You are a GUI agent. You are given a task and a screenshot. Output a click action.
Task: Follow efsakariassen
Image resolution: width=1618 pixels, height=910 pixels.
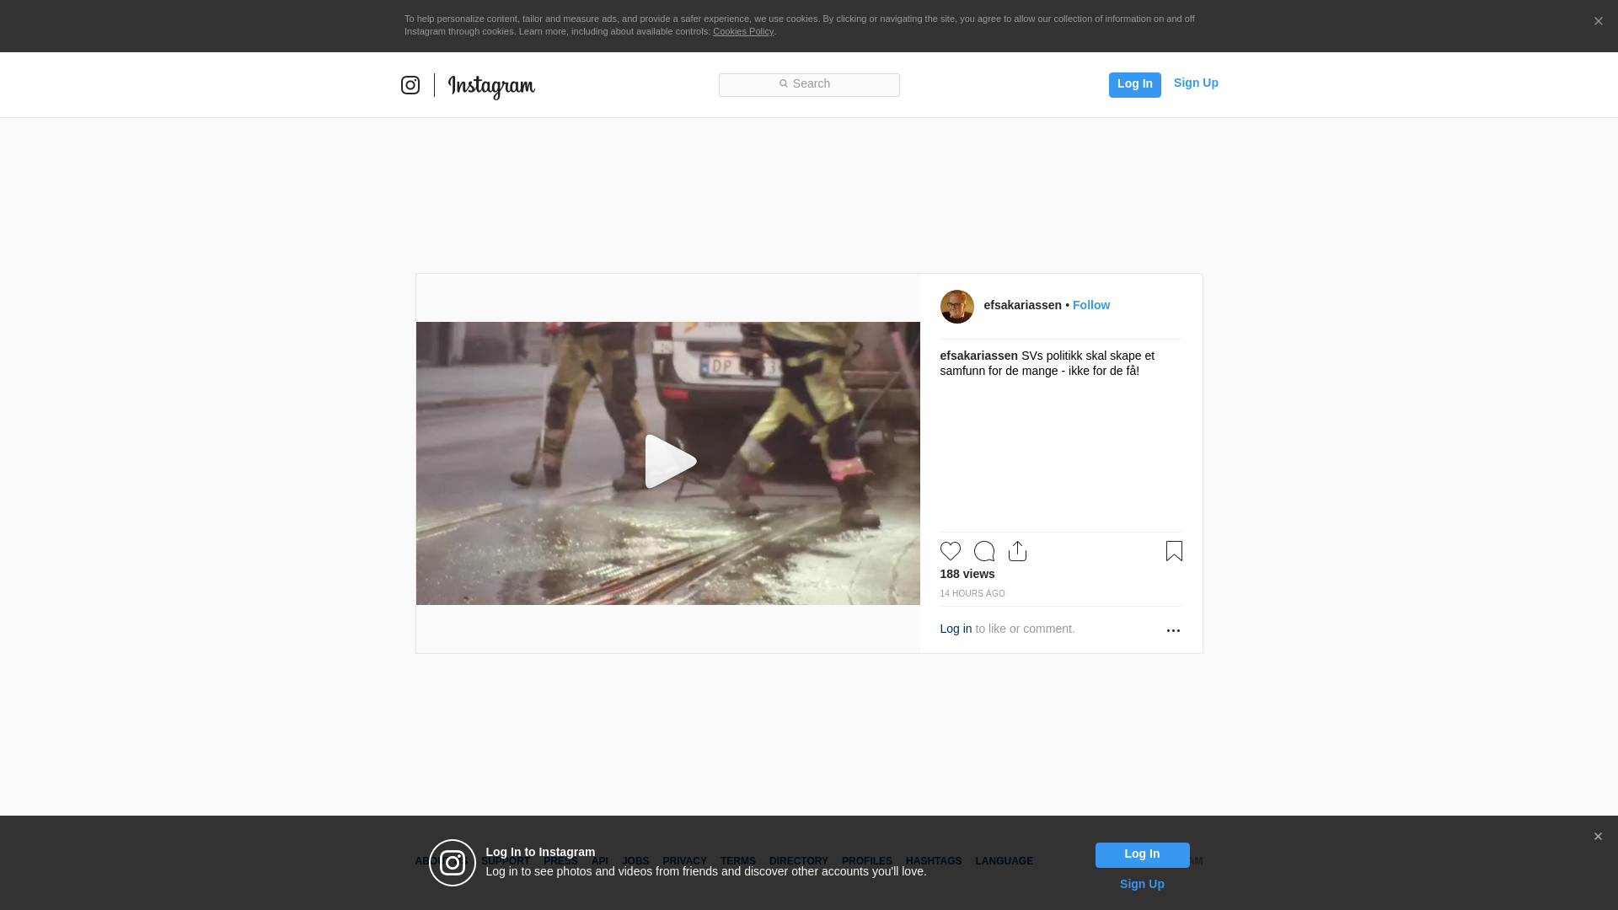(x=1091, y=305)
